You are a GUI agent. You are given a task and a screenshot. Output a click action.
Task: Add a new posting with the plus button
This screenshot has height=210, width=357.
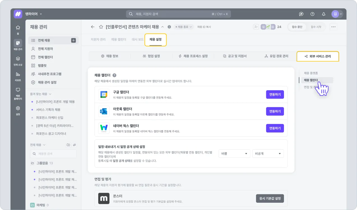point(74,40)
